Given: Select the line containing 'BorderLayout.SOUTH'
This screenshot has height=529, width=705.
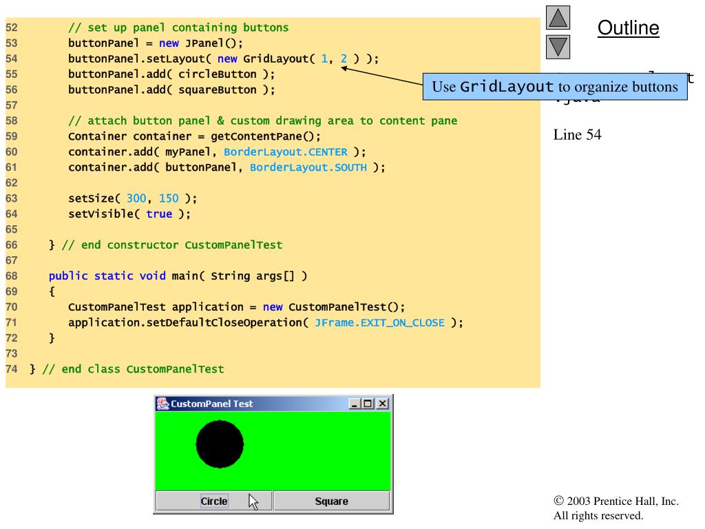Looking at the screenshot, I should pyautogui.click(x=227, y=167).
